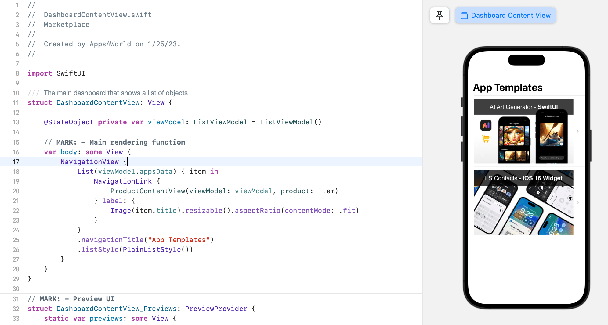The width and height of the screenshot is (608, 325).
Task: Click the canvas icon inside Dashboard Content View tab
Action: (x=464, y=15)
